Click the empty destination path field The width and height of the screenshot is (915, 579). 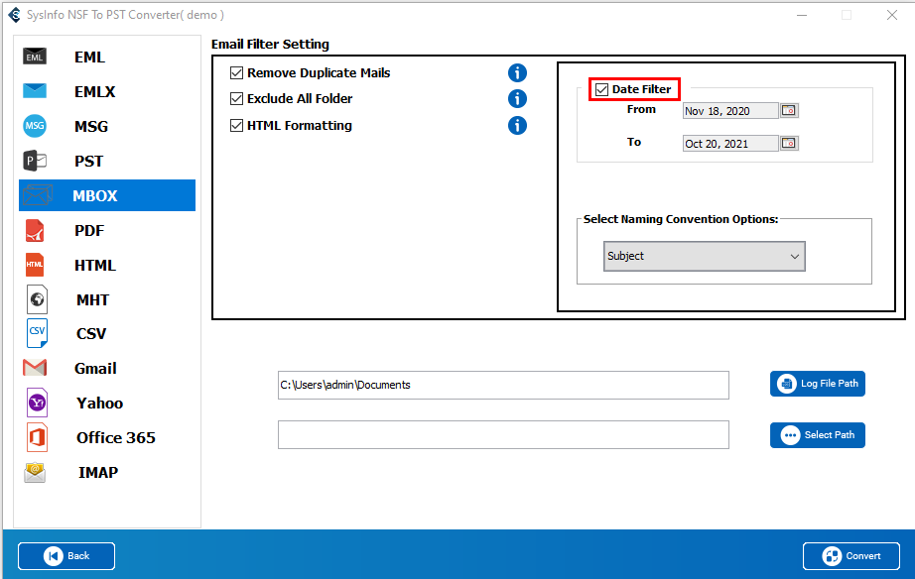click(503, 435)
